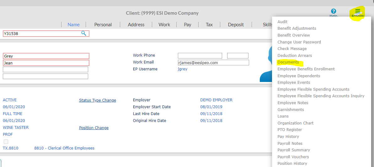This screenshot has height=167, width=374.
Task: Choose Audit in the Actions menu
Action: [x=282, y=22]
